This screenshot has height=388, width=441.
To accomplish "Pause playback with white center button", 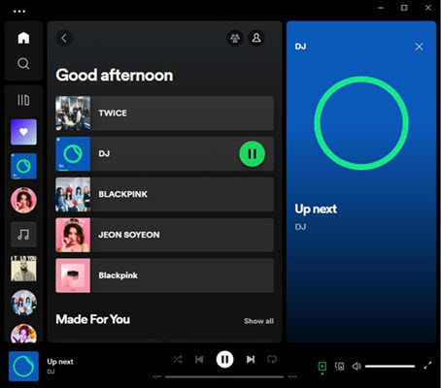I will (224, 359).
